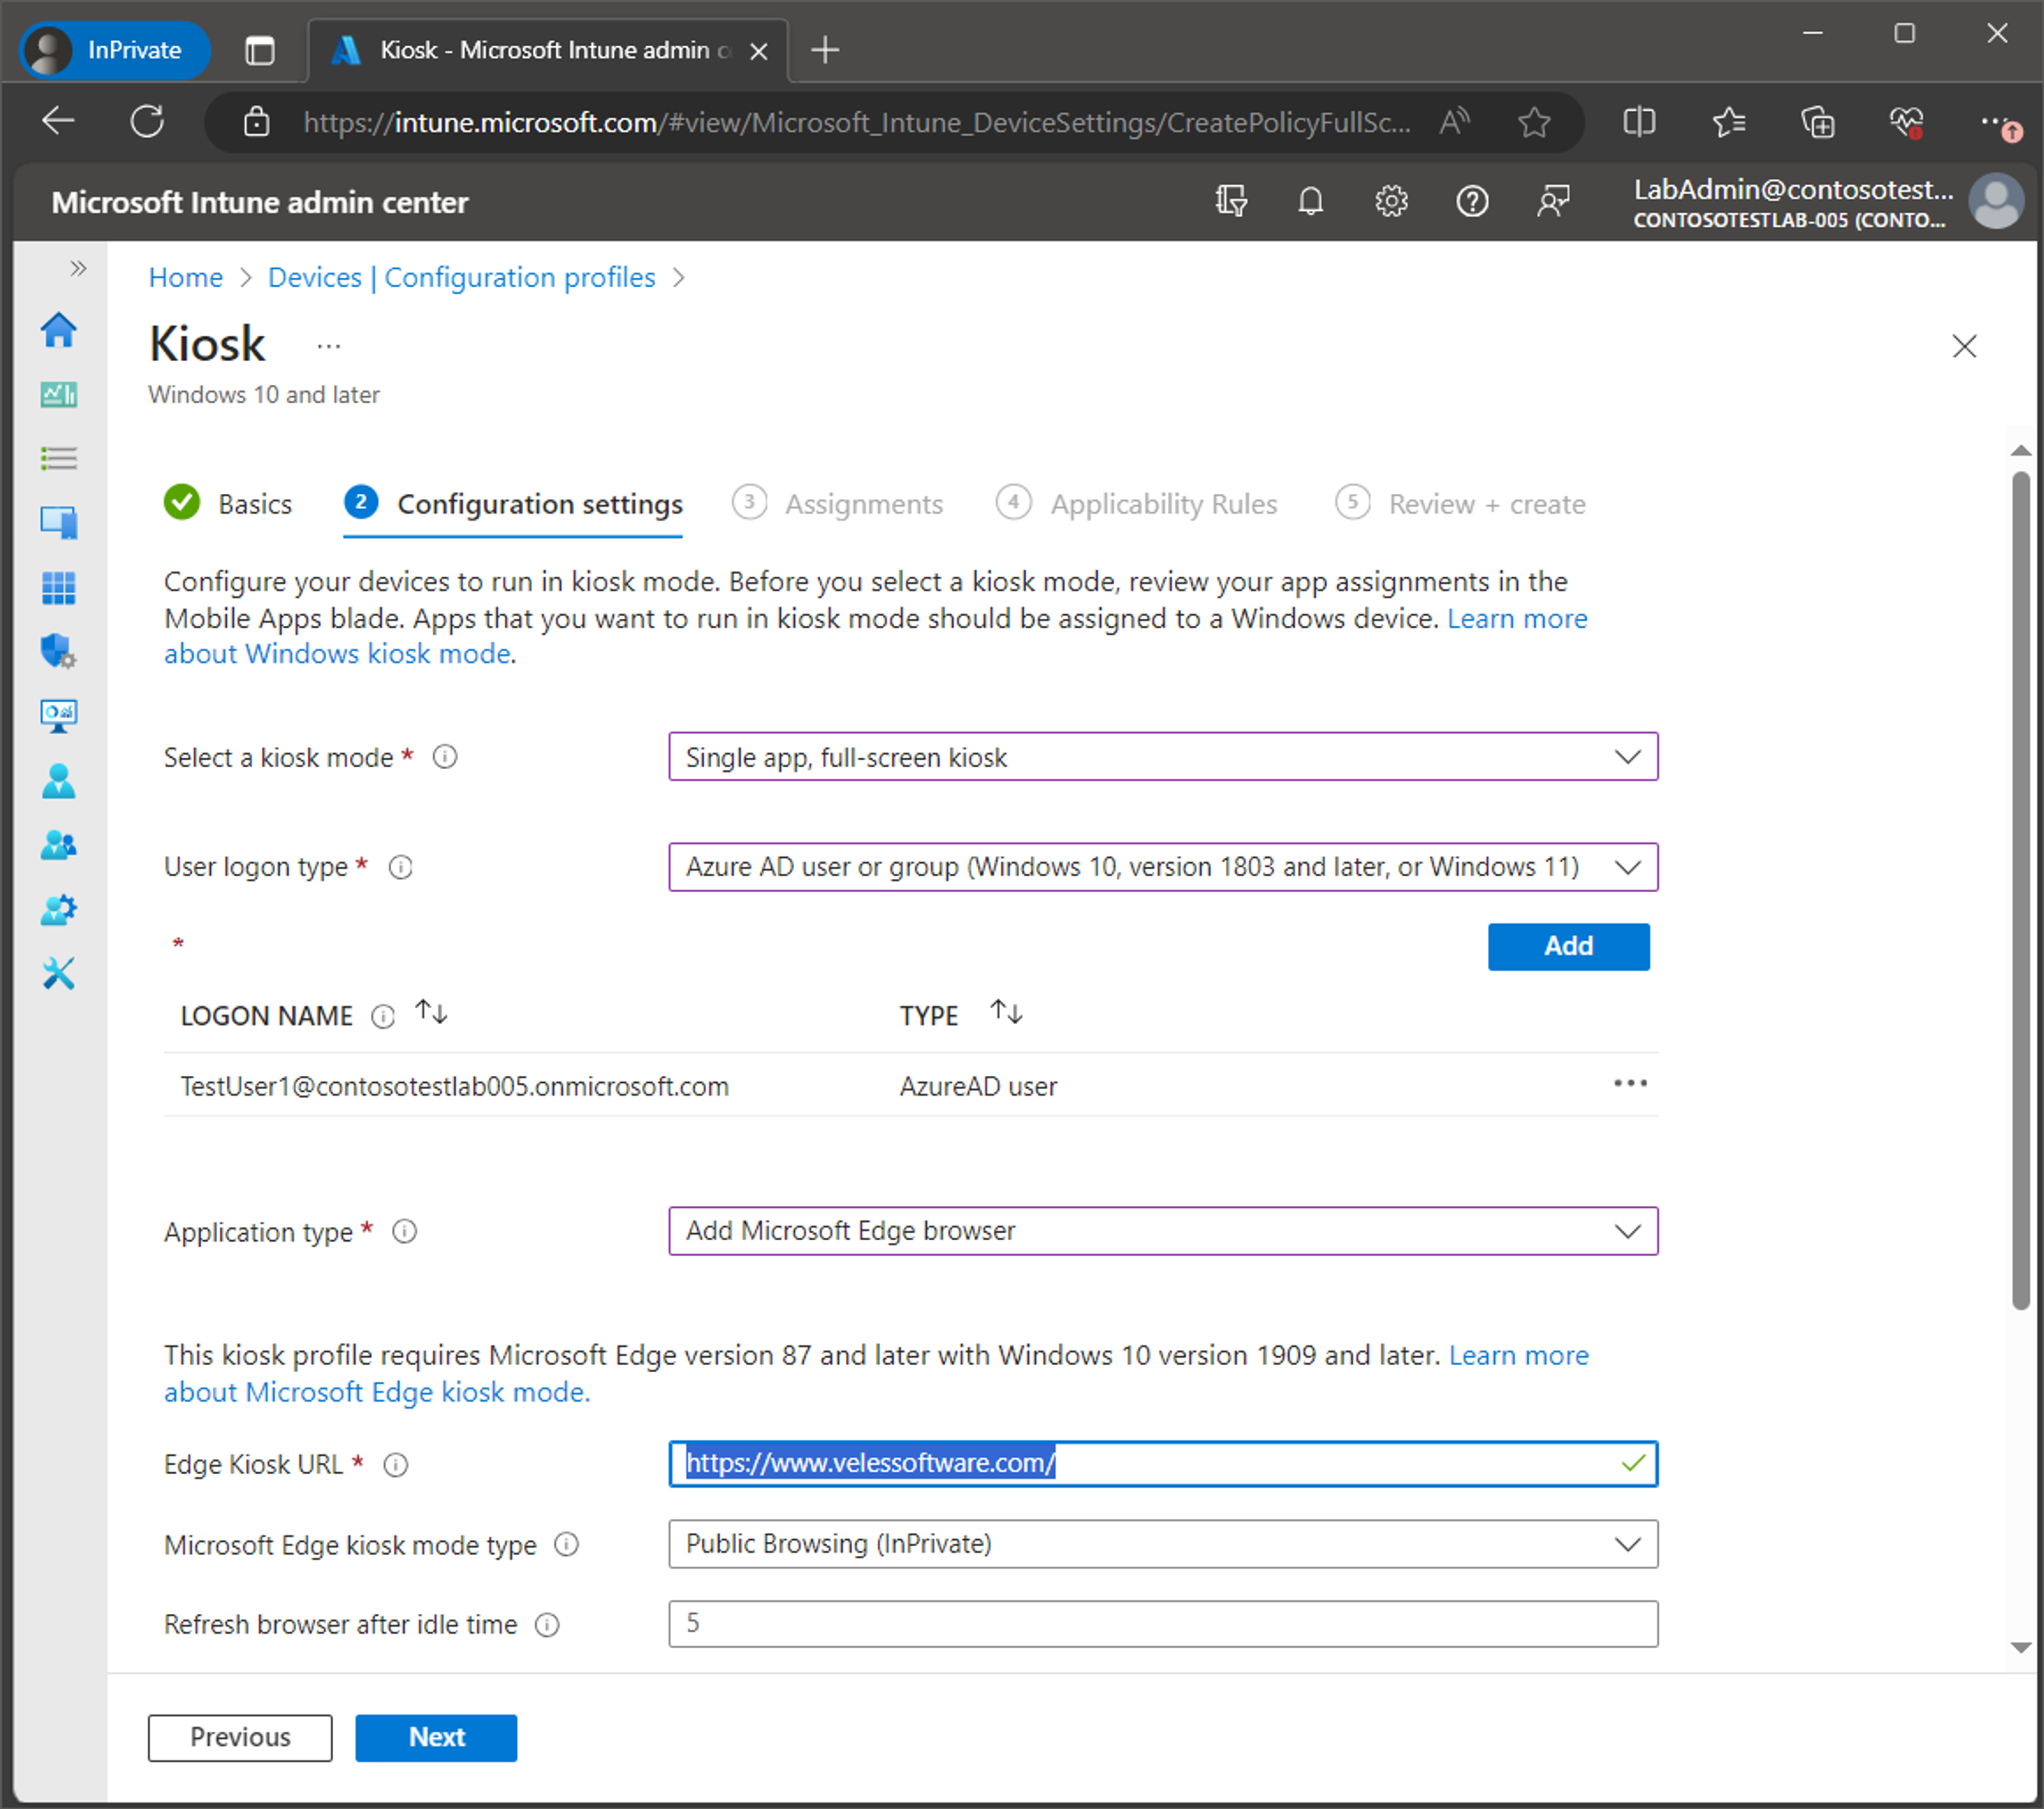Open Endpoint security shield icon in sidebar

[58, 652]
